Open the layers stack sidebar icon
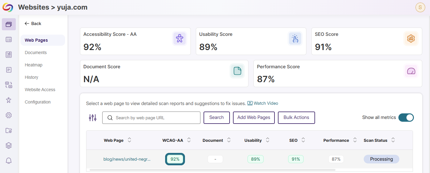 [9, 146]
